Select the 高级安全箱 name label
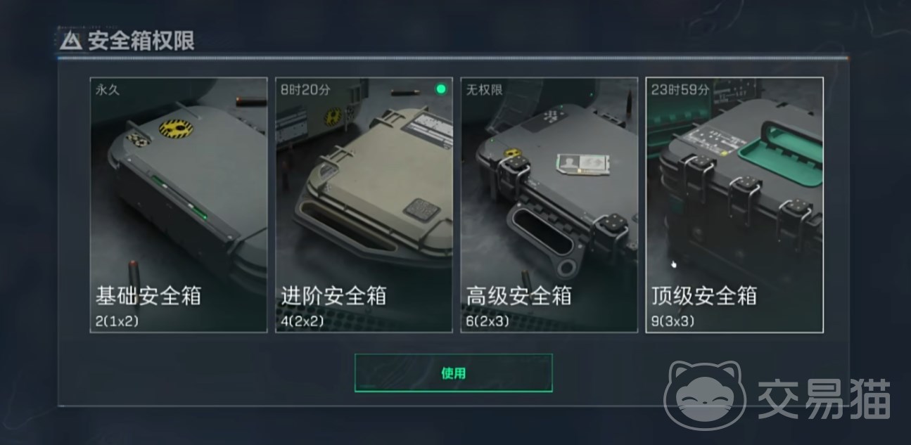 click(518, 295)
